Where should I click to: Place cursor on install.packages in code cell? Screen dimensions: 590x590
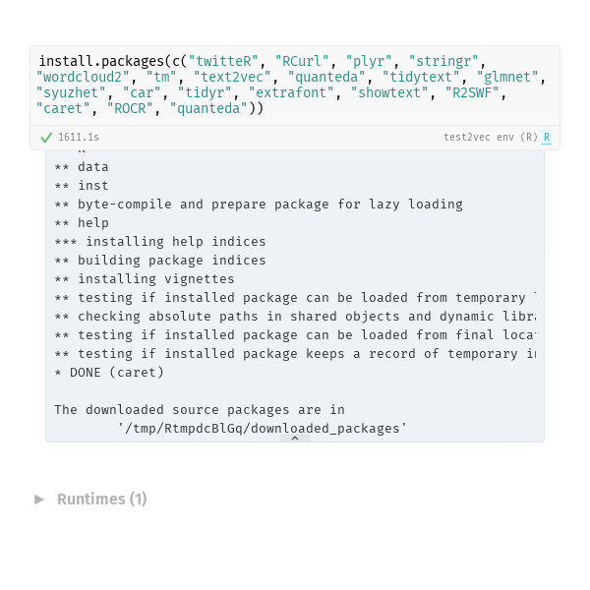coord(101,61)
